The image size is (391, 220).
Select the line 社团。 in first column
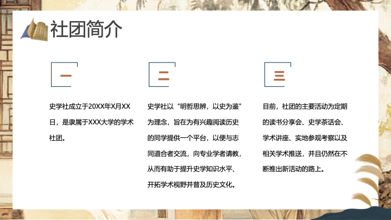coord(58,138)
